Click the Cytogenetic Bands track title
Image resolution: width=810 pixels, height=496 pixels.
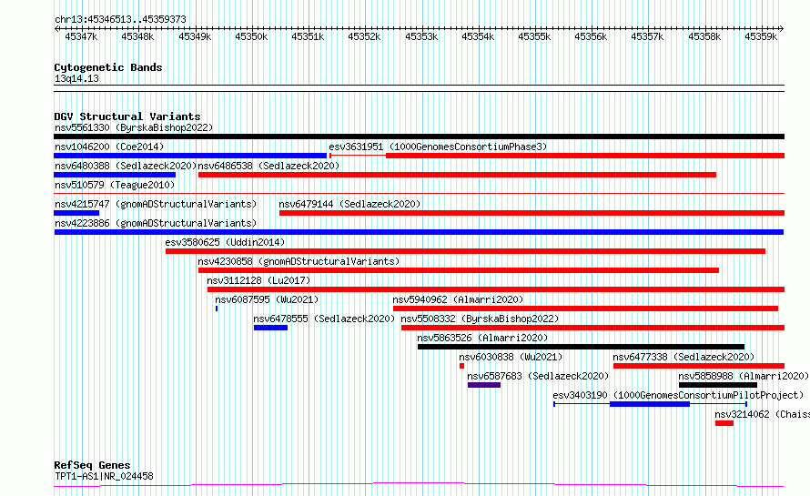[108, 67]
